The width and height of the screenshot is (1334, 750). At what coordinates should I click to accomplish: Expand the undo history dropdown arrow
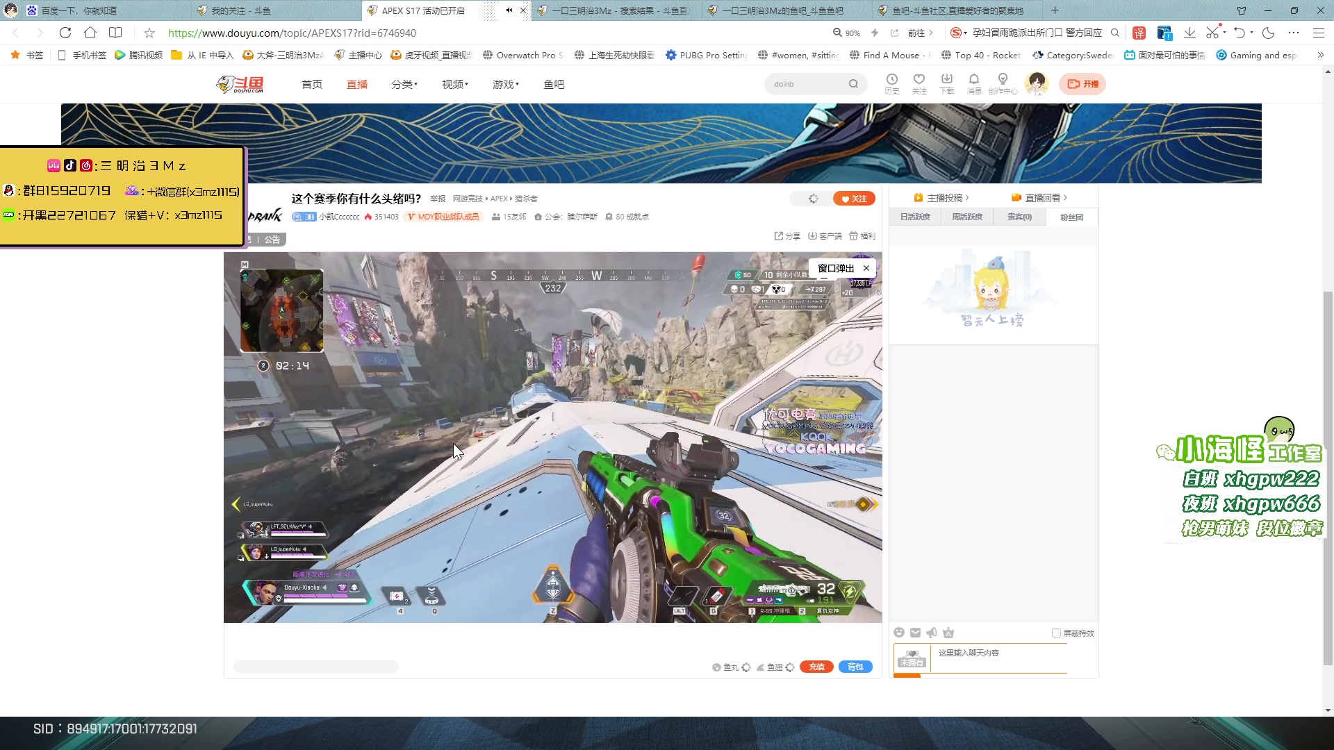[1251, 33]
